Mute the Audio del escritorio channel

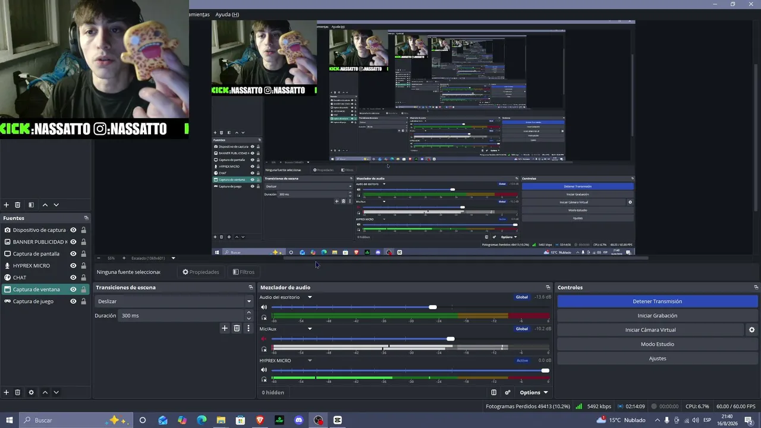pos(264,307)
